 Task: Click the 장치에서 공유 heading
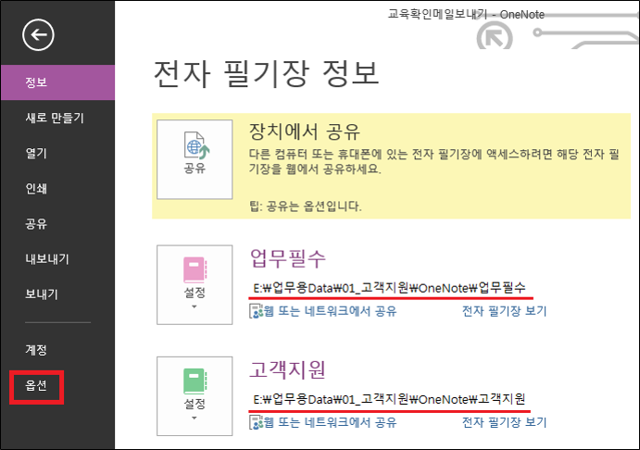(x=305, y=131)
